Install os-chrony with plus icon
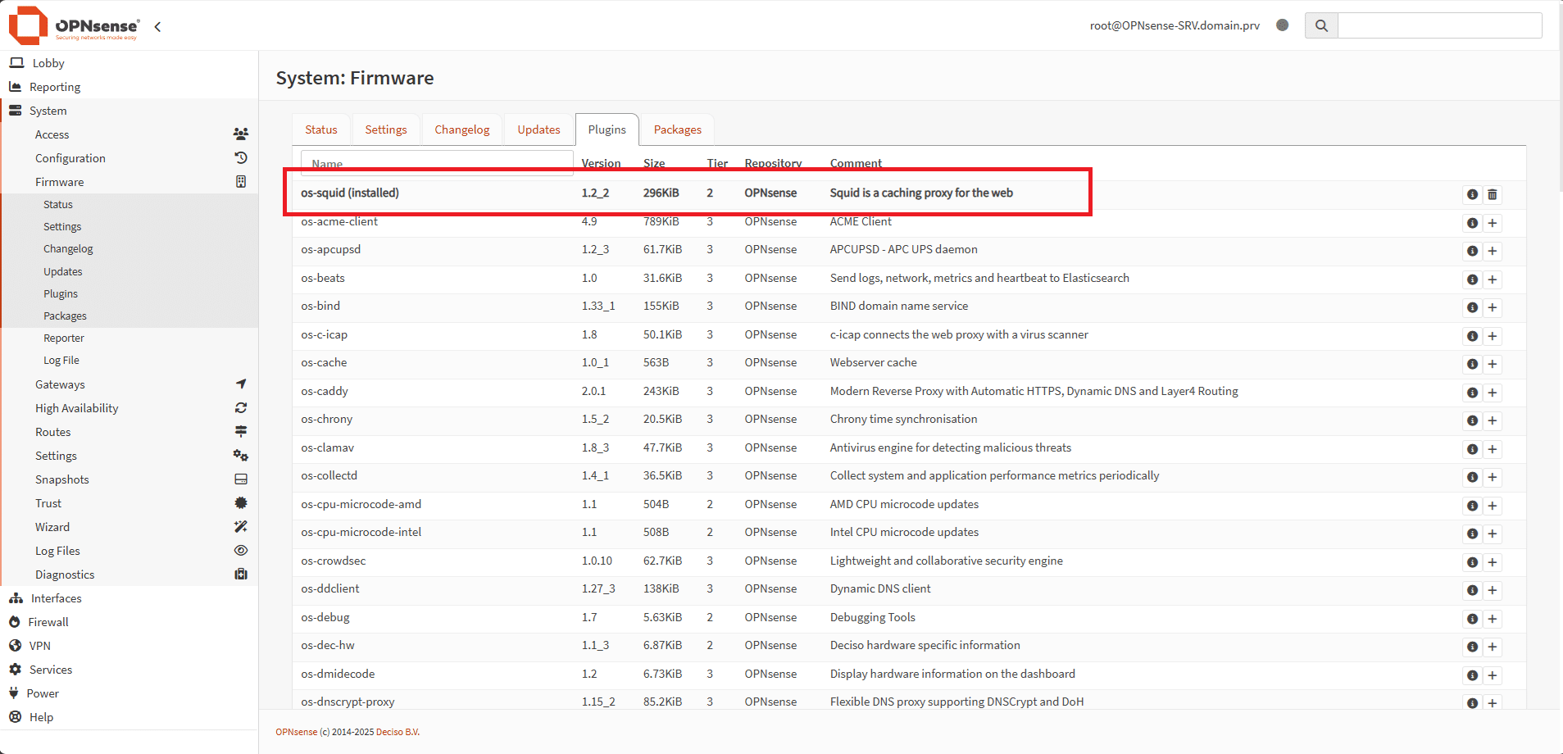Screen dimensions: 1563x754 click(x=1493, y=420)
